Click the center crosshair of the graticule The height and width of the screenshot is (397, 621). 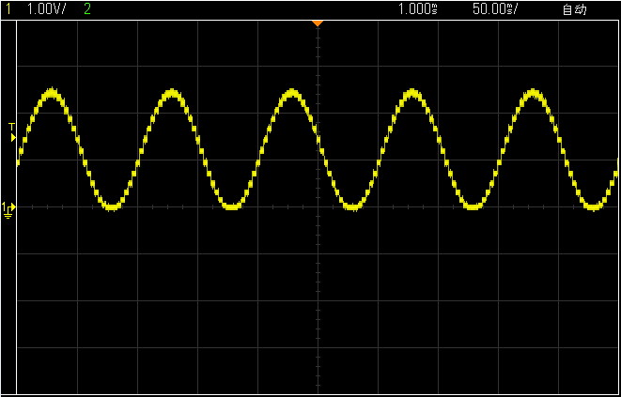(318, 207)
